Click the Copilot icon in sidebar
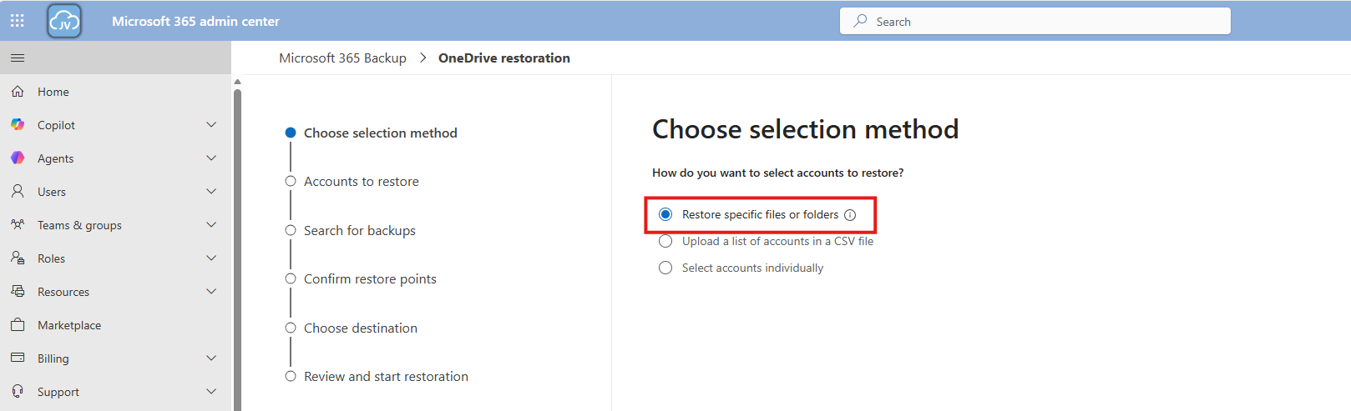The height and width of the screenshot is (411, 1351). 18,125
